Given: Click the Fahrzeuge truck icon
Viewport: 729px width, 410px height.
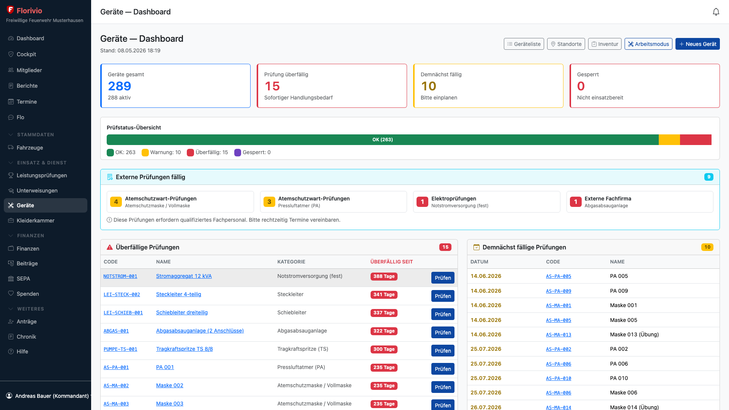Looking at the screenshot, I should [11, 148].
